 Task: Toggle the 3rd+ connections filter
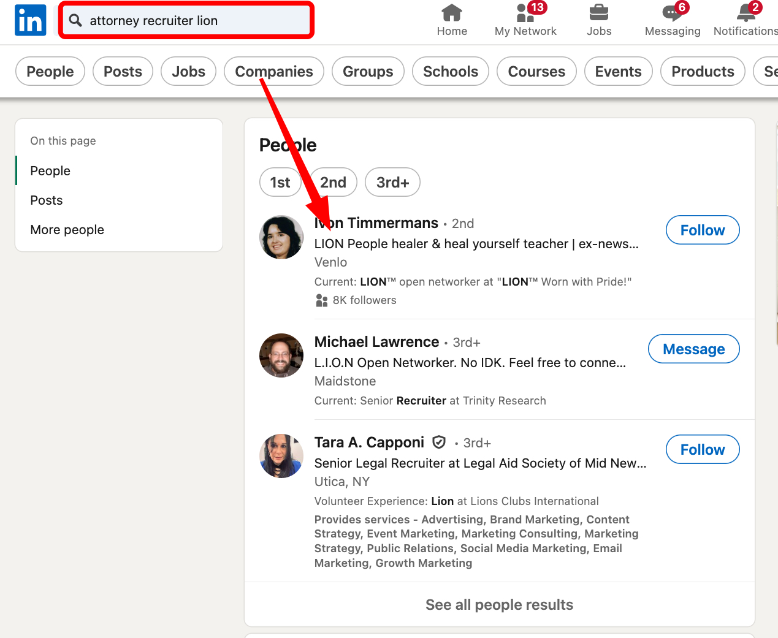392,182
